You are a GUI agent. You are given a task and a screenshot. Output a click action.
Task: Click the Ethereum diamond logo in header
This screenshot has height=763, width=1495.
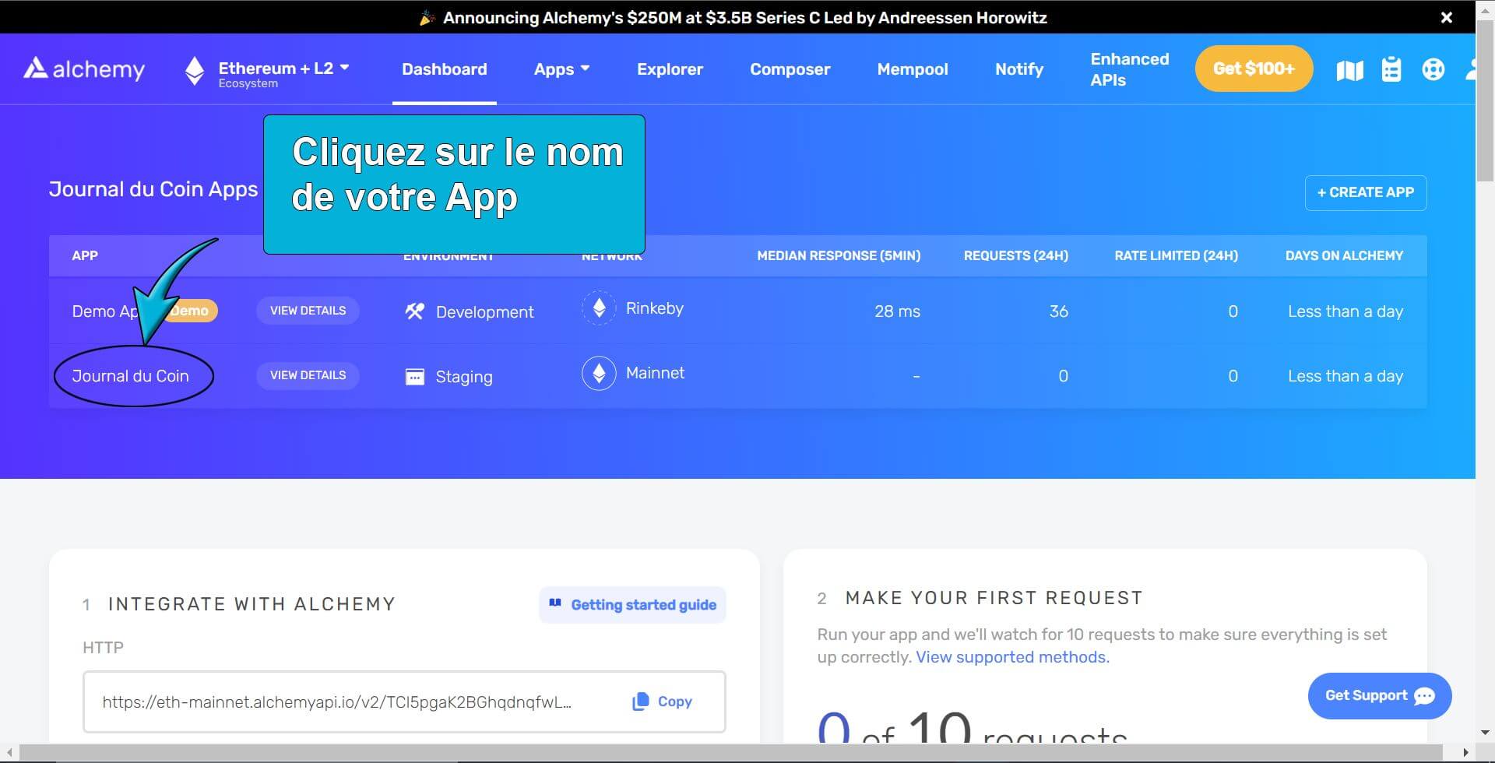pos(195,71)
